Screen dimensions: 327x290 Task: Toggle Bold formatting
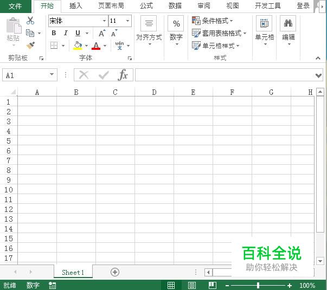(54, 33)
